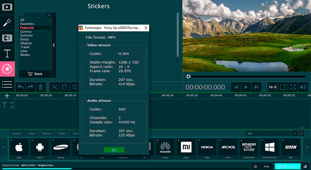
Task: Jump to next frame button
Action: [x=257, y=87]
